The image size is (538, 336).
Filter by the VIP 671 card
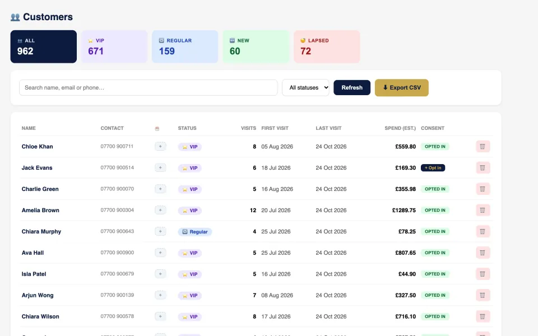coord(114,46)
